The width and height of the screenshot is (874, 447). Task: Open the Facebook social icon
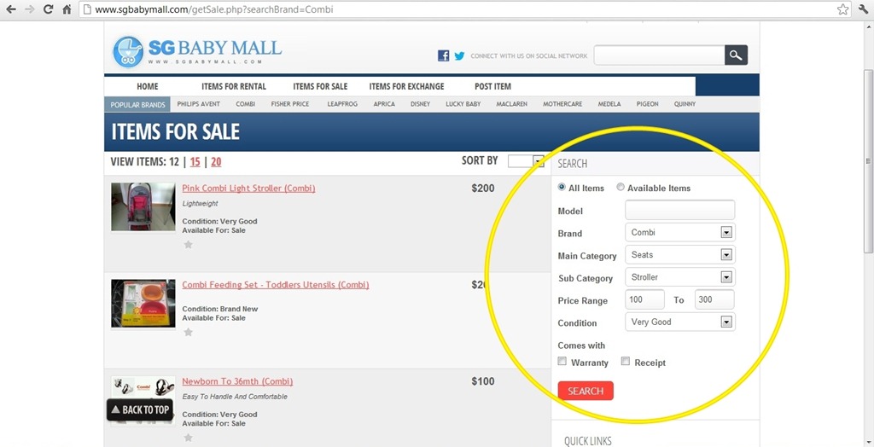[444, 55]
